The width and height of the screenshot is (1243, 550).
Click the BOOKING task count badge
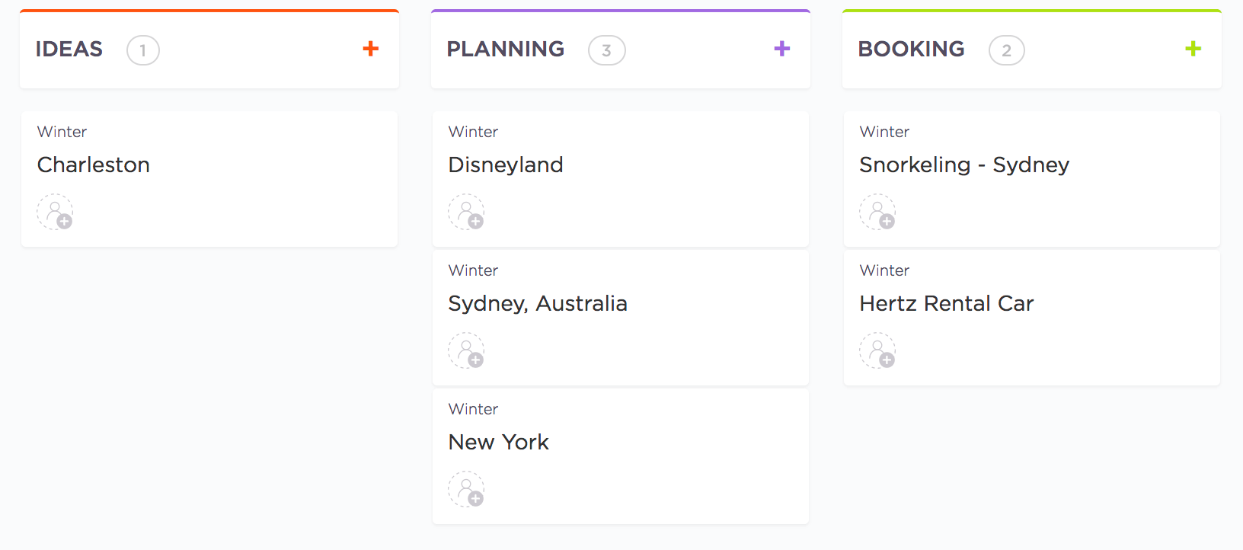1007,50
